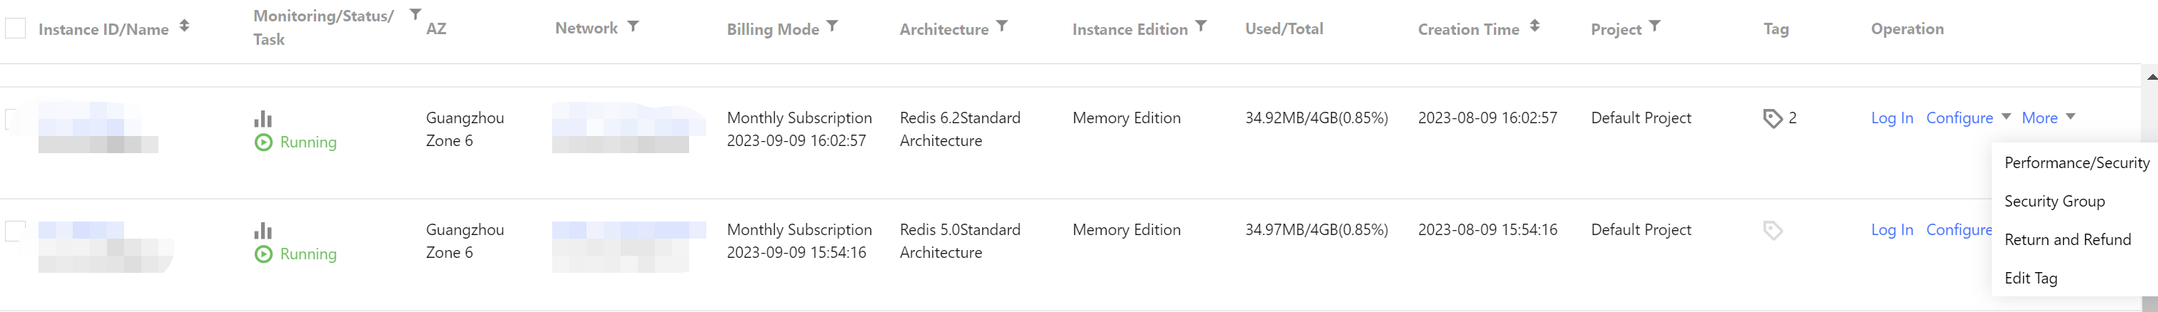The width and height of the screenshot is (2158, 312).
Task: Open monitoring chart for Redis 5.0 instance
Action: point(263,231)
